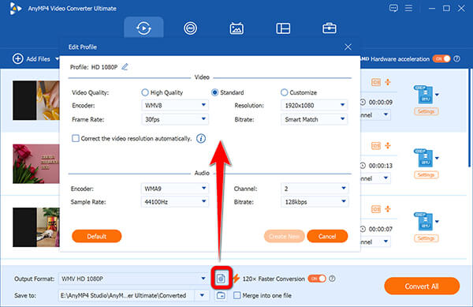Edit the profile name with pencil icon

point(125,67)
